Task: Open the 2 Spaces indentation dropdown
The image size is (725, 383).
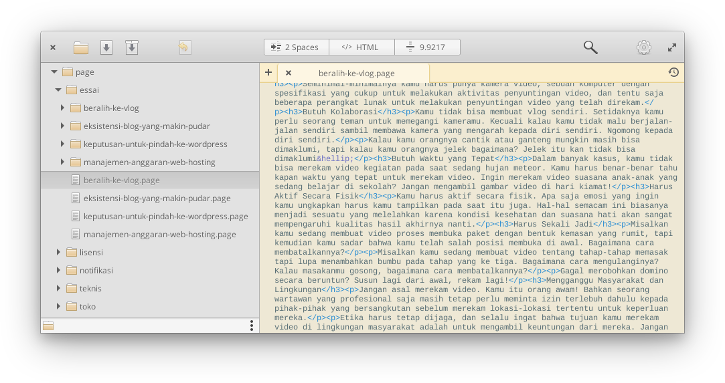Action: point(296,47)
